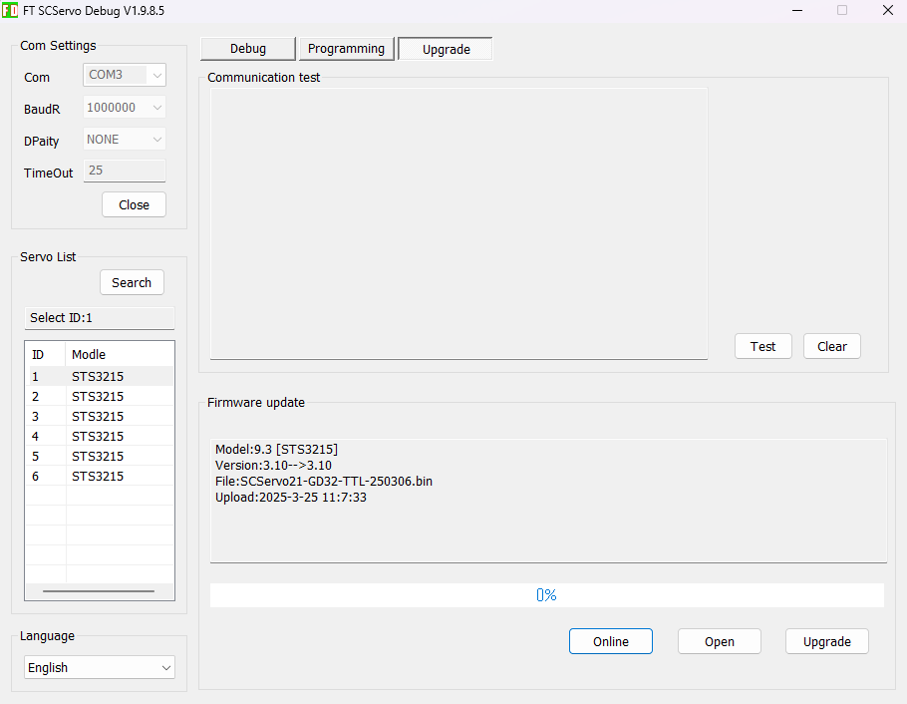
Task: Click the Test communication button
Action: point(762,346)
